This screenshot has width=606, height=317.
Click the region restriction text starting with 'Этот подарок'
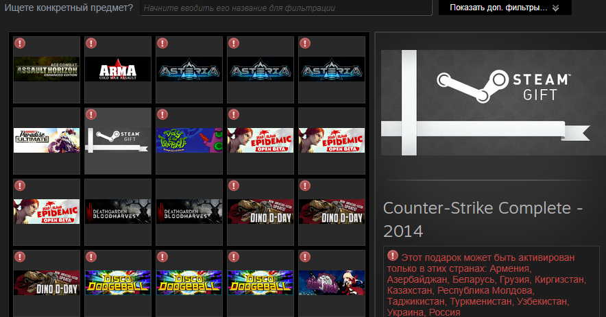(x=487, y=285)
